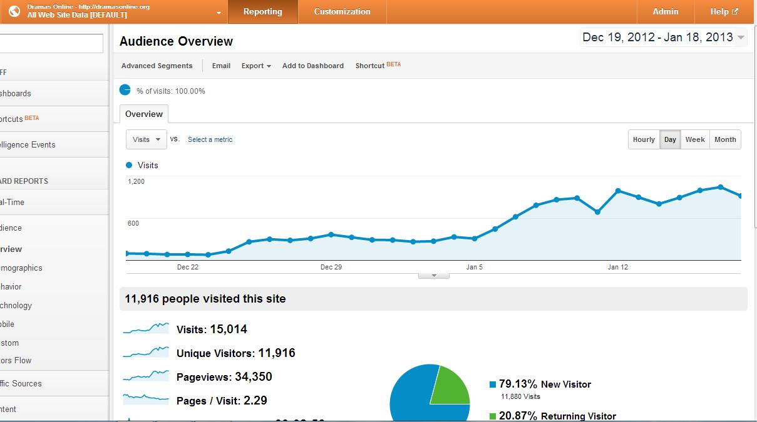Screen dimensions: 757x422
Task: Click the Help external-link icon
Action: coord(735,11)
